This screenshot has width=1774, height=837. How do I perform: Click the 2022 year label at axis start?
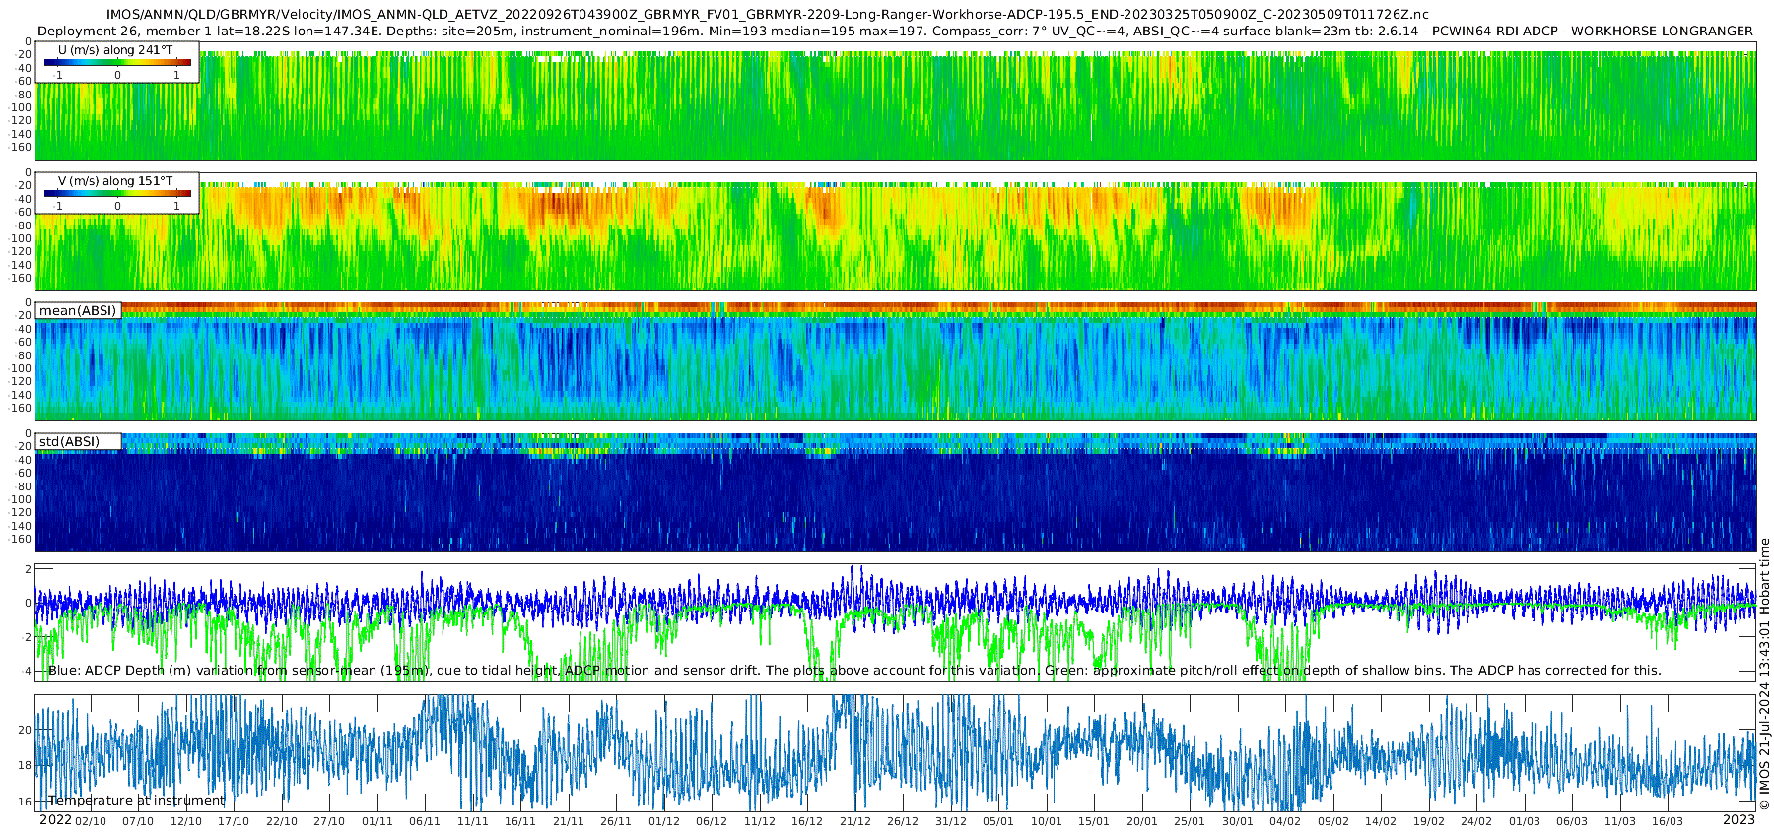tap(55, 820)
